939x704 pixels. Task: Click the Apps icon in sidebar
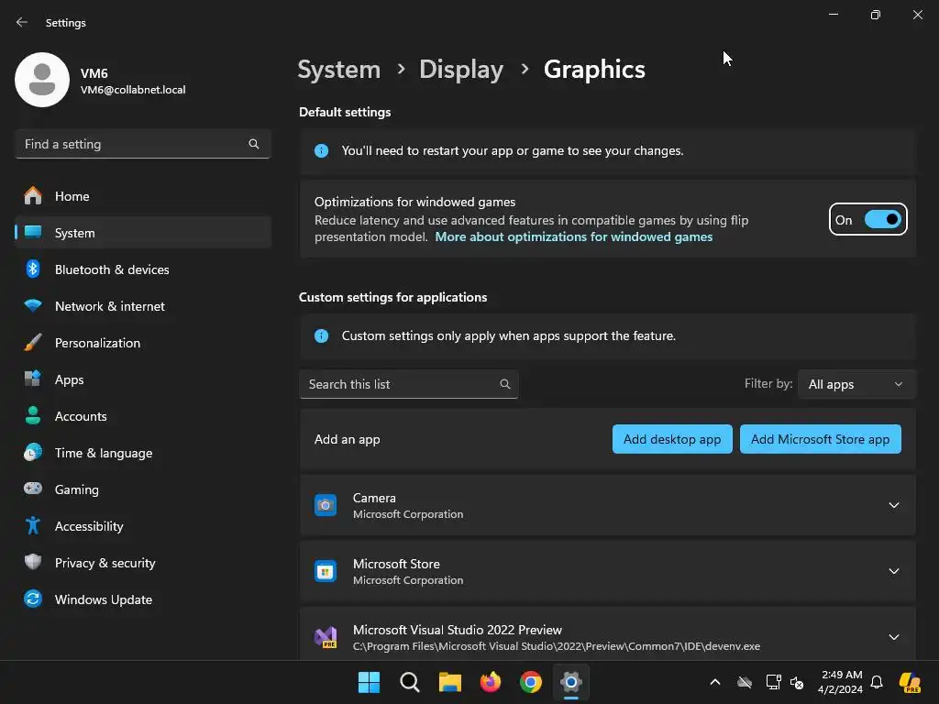click(33, 379)
